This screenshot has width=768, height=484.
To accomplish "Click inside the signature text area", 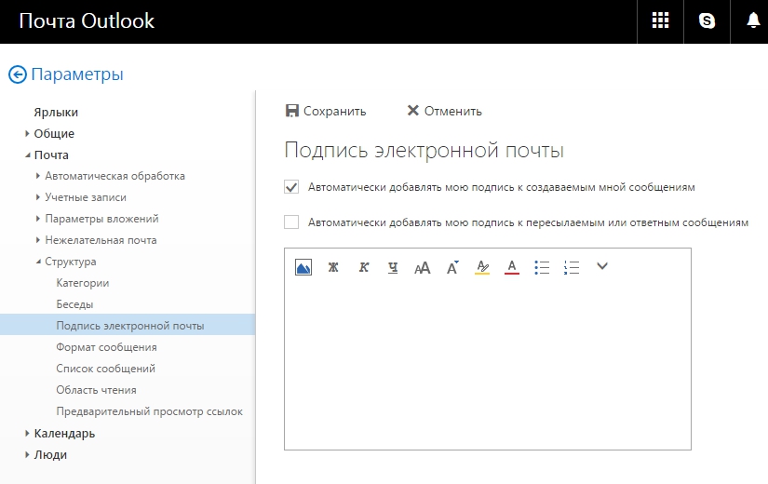I will click(488, 365).
